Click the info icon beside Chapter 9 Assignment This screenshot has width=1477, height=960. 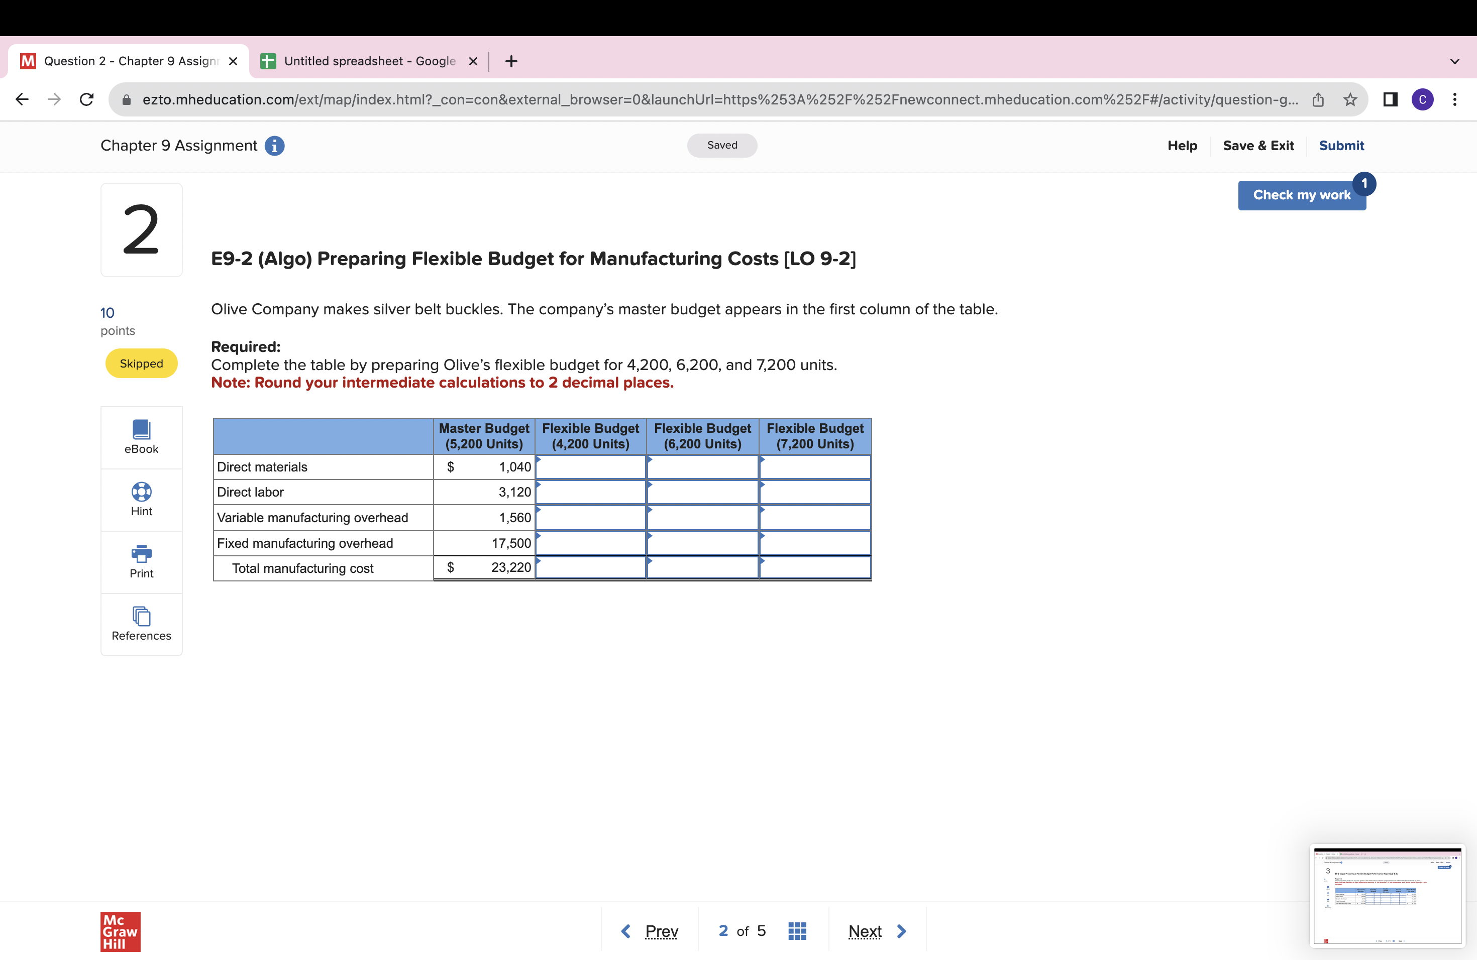point(274,146)
